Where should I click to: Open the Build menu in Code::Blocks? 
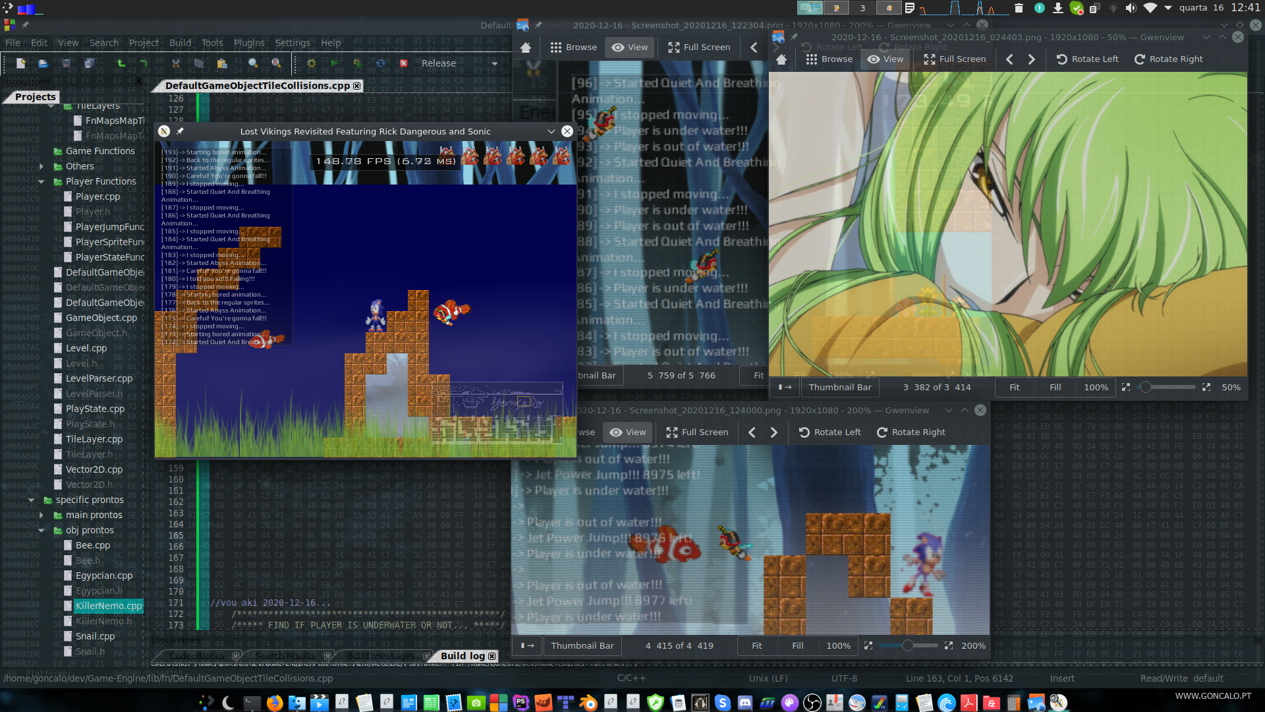[180, 43]
